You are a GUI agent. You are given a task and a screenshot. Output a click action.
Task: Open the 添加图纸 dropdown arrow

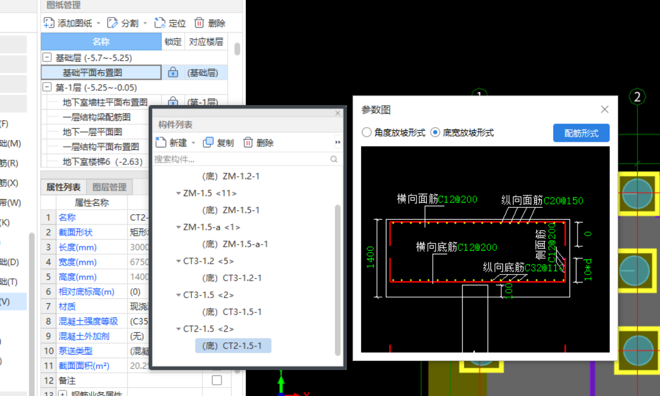click(98, 23)
